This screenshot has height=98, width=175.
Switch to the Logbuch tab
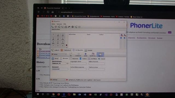click(x=56, y=50)
